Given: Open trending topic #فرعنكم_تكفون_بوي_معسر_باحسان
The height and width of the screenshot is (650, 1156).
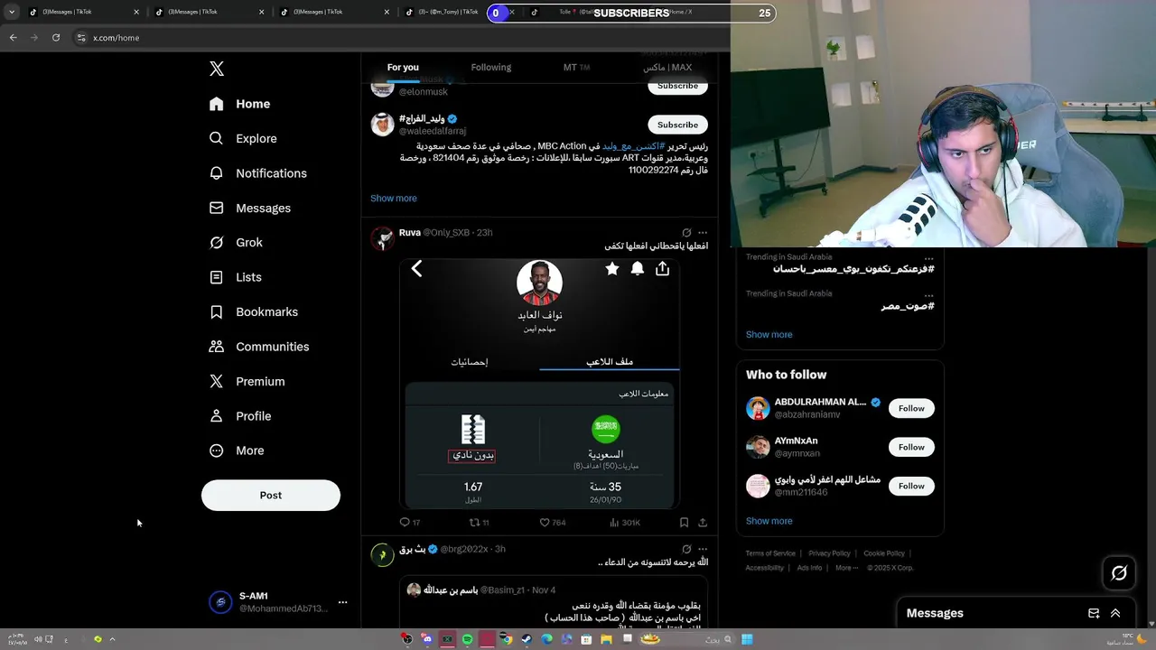Looking at the screenshot, I should tap(853, 269).
